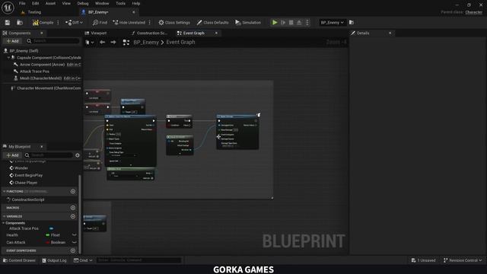Click BP_Enemy breadcrumb link
The height and width of the screenshot is (274, 487).
click(x=146, y=43)
